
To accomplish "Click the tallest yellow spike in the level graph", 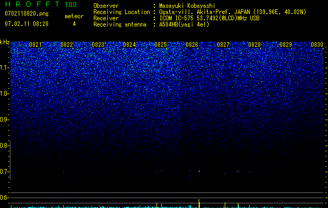I will (199, 204).
